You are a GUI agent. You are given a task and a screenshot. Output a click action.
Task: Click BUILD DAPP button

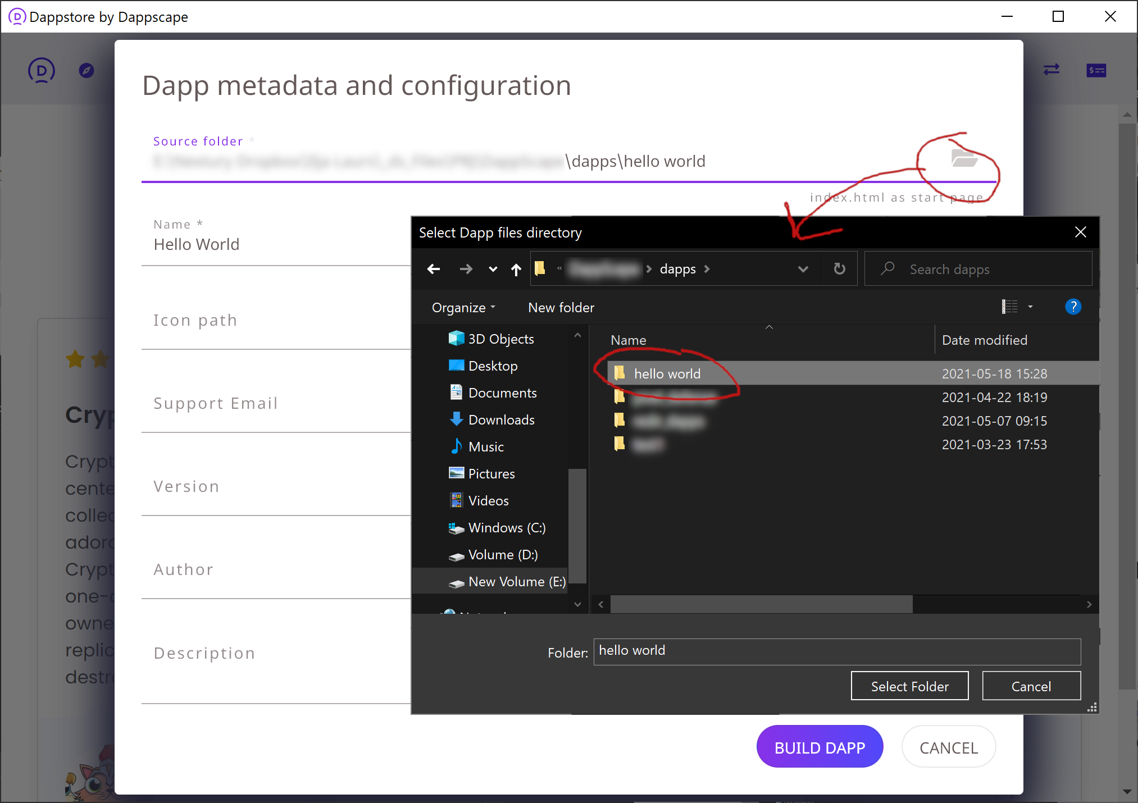pyautogui.click(x=820, y=747)
